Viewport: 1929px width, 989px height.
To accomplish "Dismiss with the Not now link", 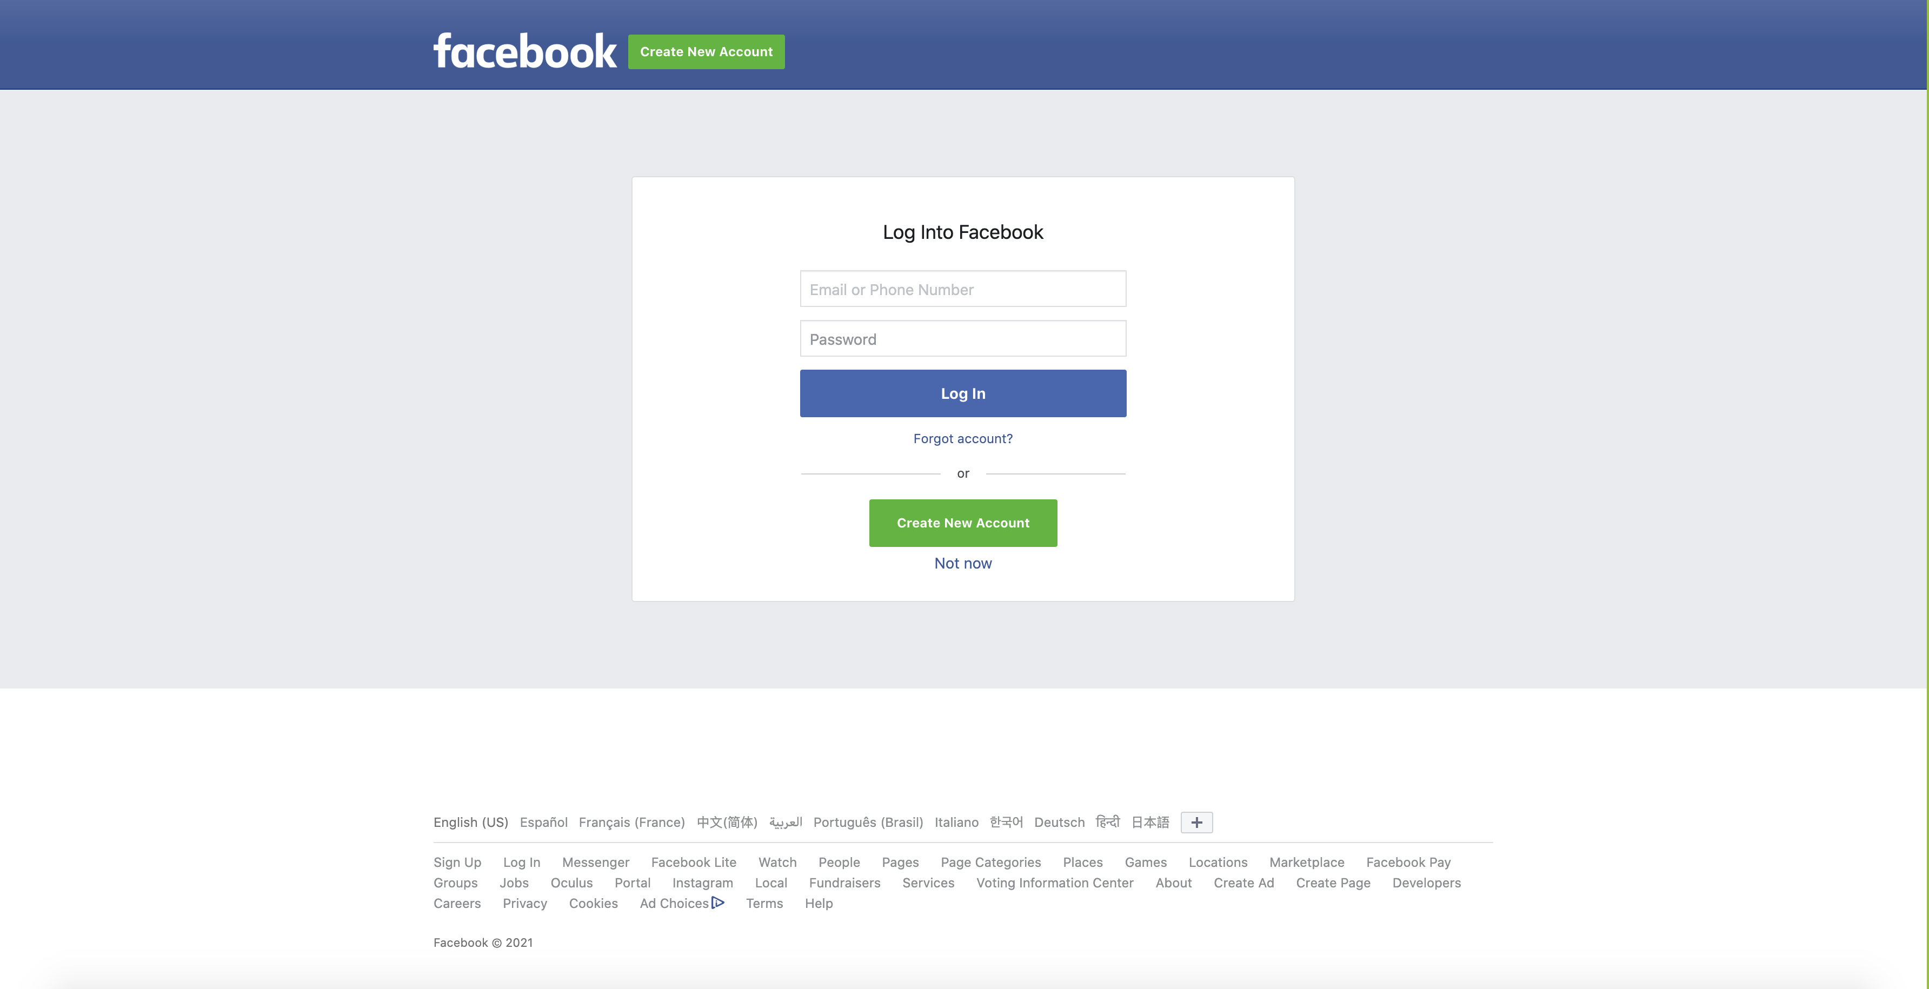I will coord(963,563).
